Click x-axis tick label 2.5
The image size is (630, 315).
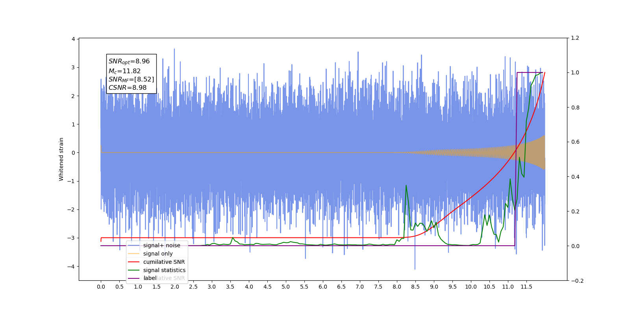tap(193, 287)
